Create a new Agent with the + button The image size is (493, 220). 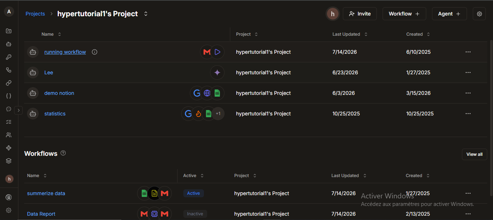tap(449, 14)
